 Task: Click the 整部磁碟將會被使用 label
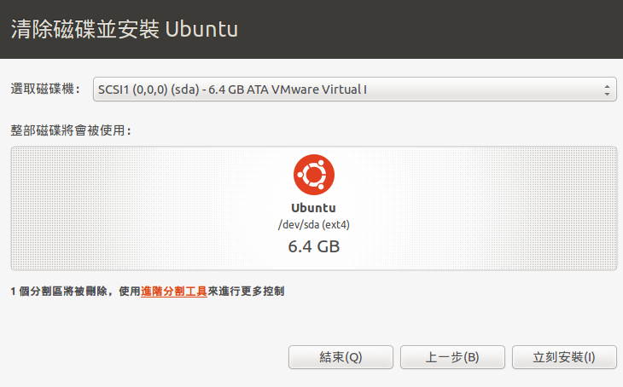[x=70, y=130]
